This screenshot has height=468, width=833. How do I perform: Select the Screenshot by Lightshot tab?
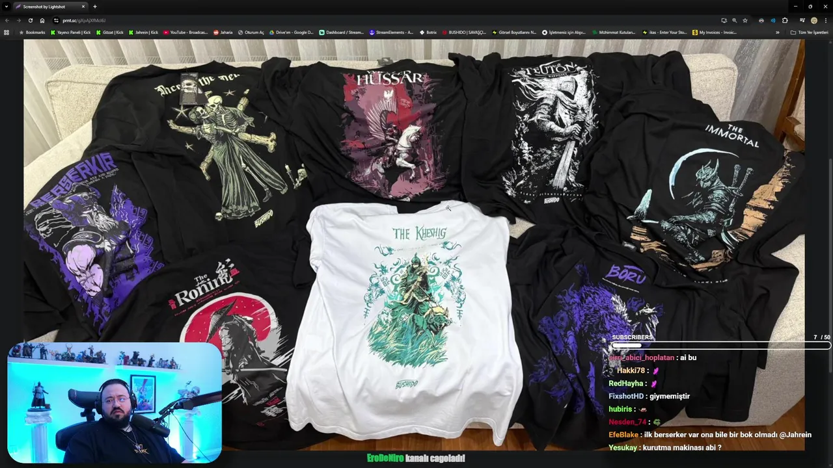click(x=51, y=6)
